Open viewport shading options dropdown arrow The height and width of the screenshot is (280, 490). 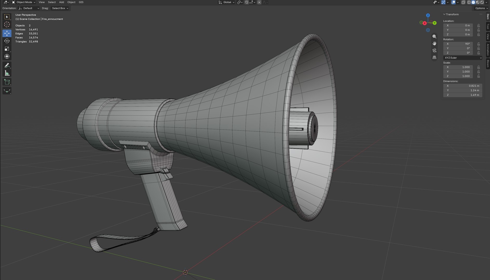click(486, 2)
